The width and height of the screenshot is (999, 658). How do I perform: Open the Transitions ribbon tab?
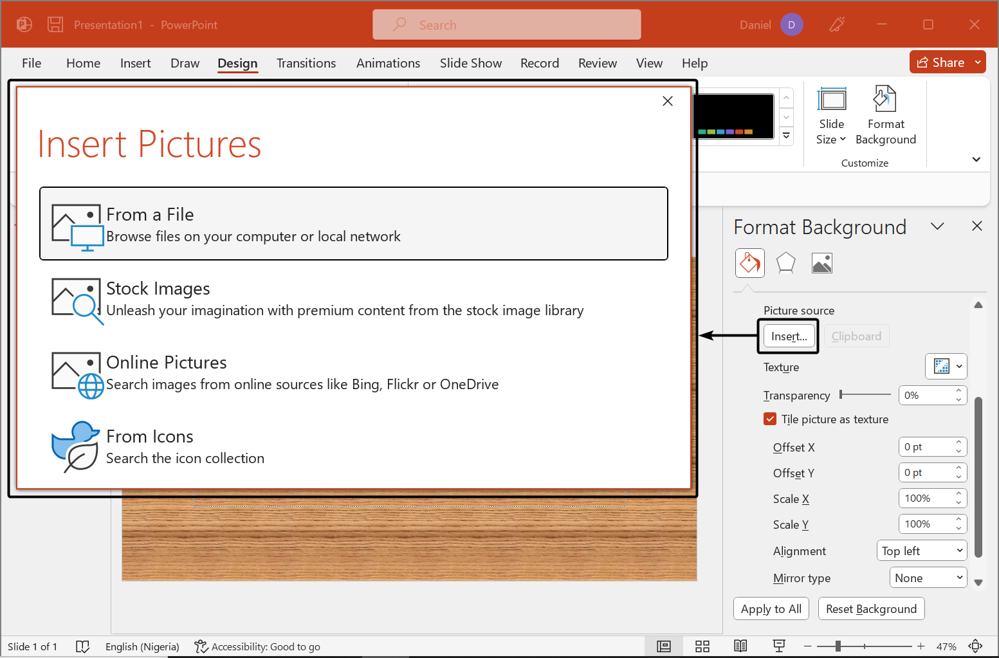click(x=306, y=63)
